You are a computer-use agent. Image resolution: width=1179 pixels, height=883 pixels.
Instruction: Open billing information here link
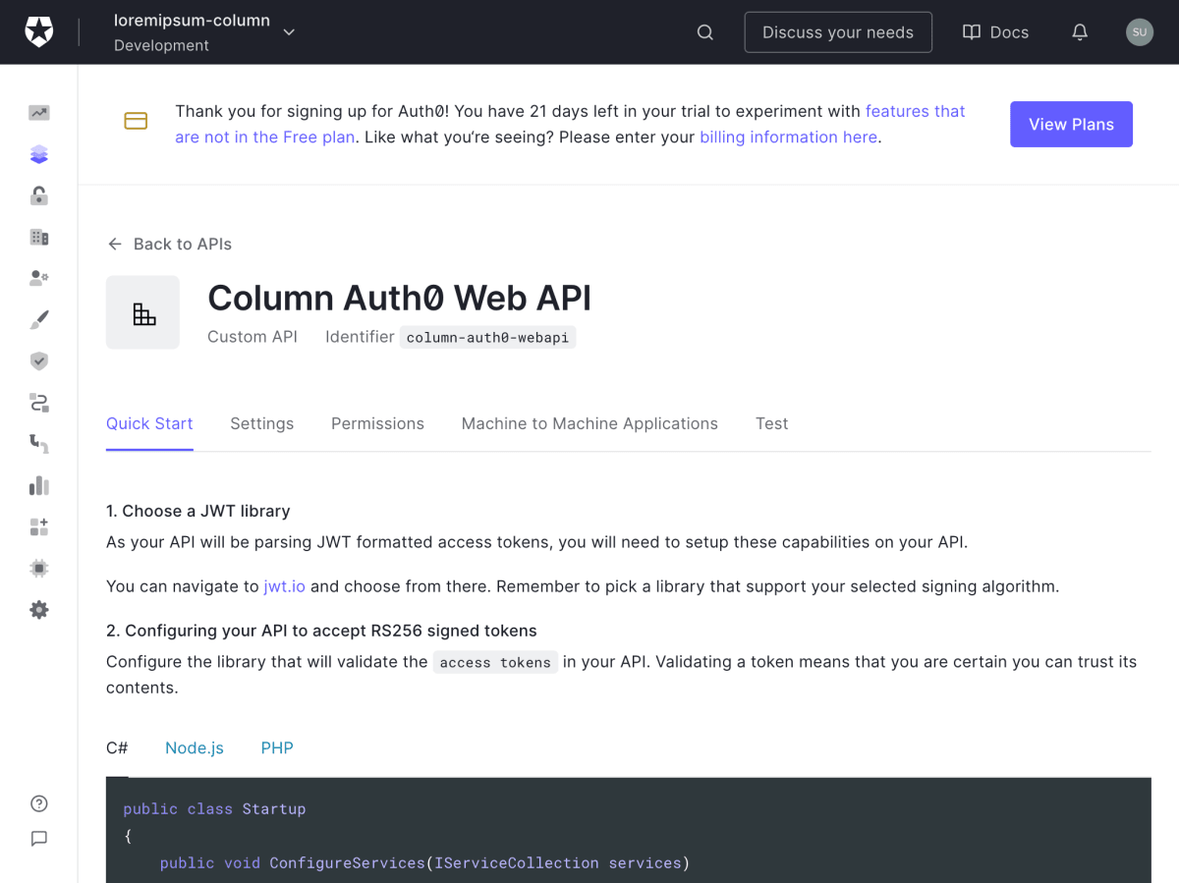pyautogui.click(x=788, y=137)
